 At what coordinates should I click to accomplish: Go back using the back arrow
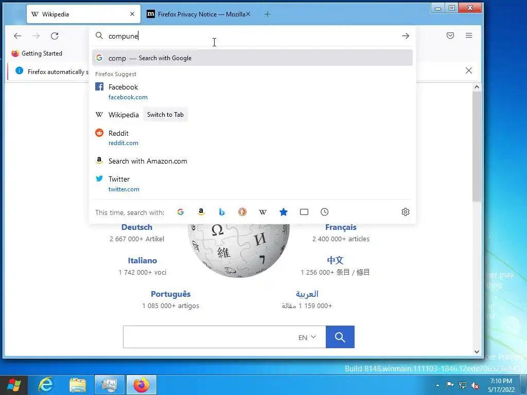tap(17, 36)
